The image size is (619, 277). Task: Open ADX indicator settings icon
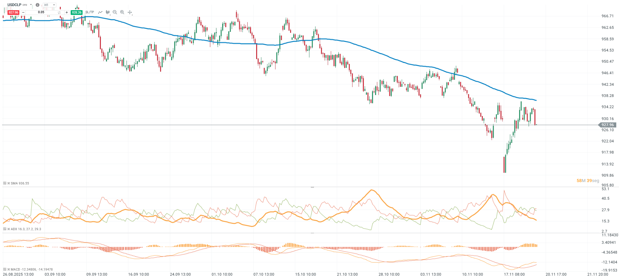[x=5, y=229]
